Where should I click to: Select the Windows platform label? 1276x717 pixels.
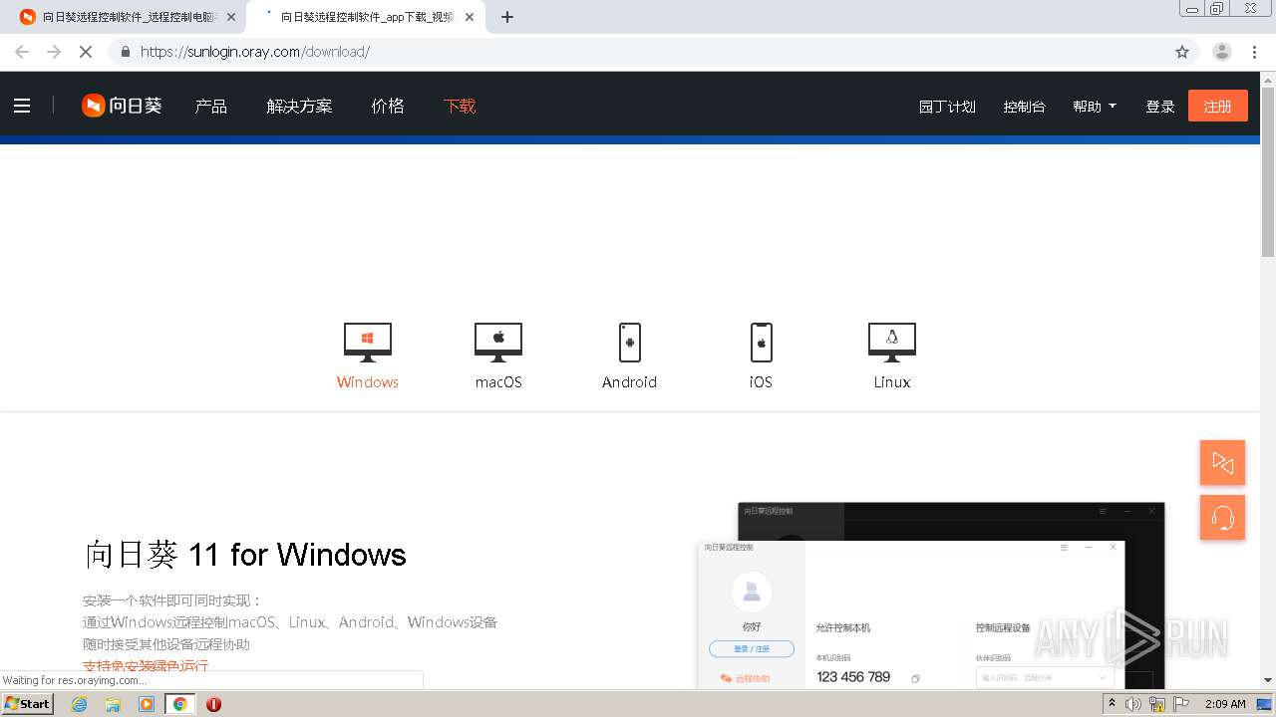coord(368,382)
